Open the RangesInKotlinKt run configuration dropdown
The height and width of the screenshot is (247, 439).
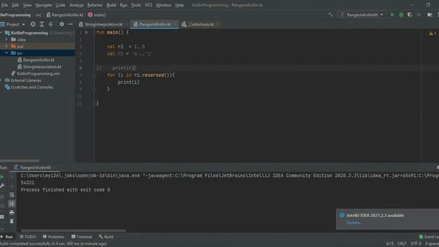361,14
